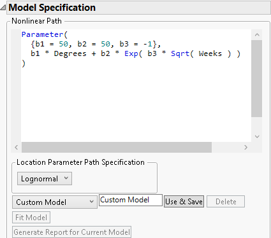The image size is (271, 238).
Task: Click the Weeks variable in formula
Action: pos(210,53)
